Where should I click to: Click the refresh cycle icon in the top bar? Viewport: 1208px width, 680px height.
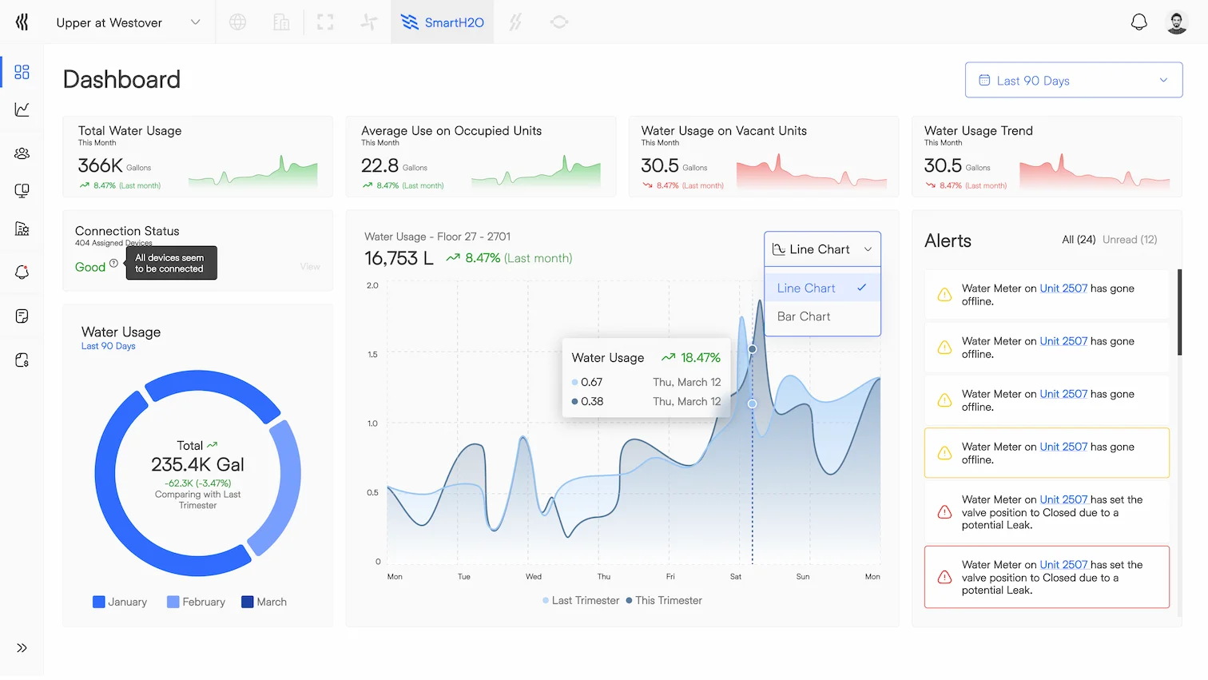(559, 22)
